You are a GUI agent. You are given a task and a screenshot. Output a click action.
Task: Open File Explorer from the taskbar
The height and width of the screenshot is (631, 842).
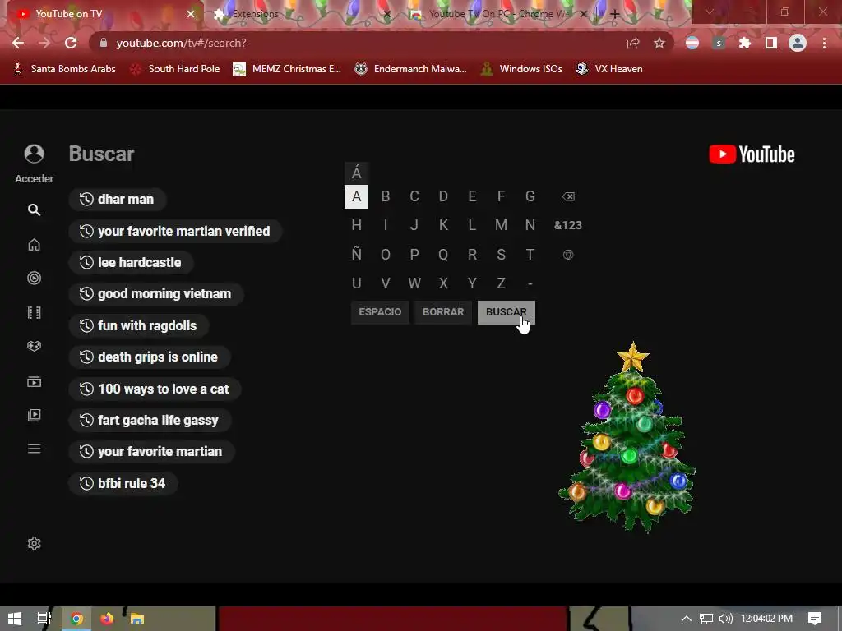pos(137,619)
